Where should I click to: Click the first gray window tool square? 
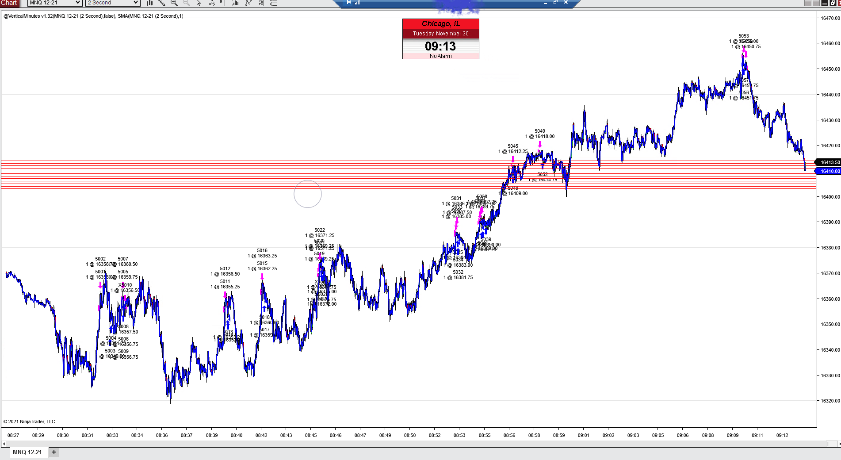tap(807, 3)
